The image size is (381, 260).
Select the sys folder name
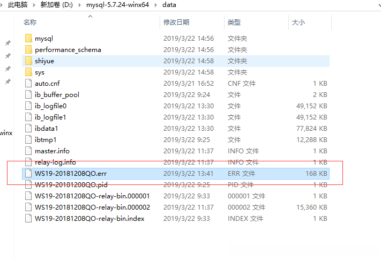40,72
